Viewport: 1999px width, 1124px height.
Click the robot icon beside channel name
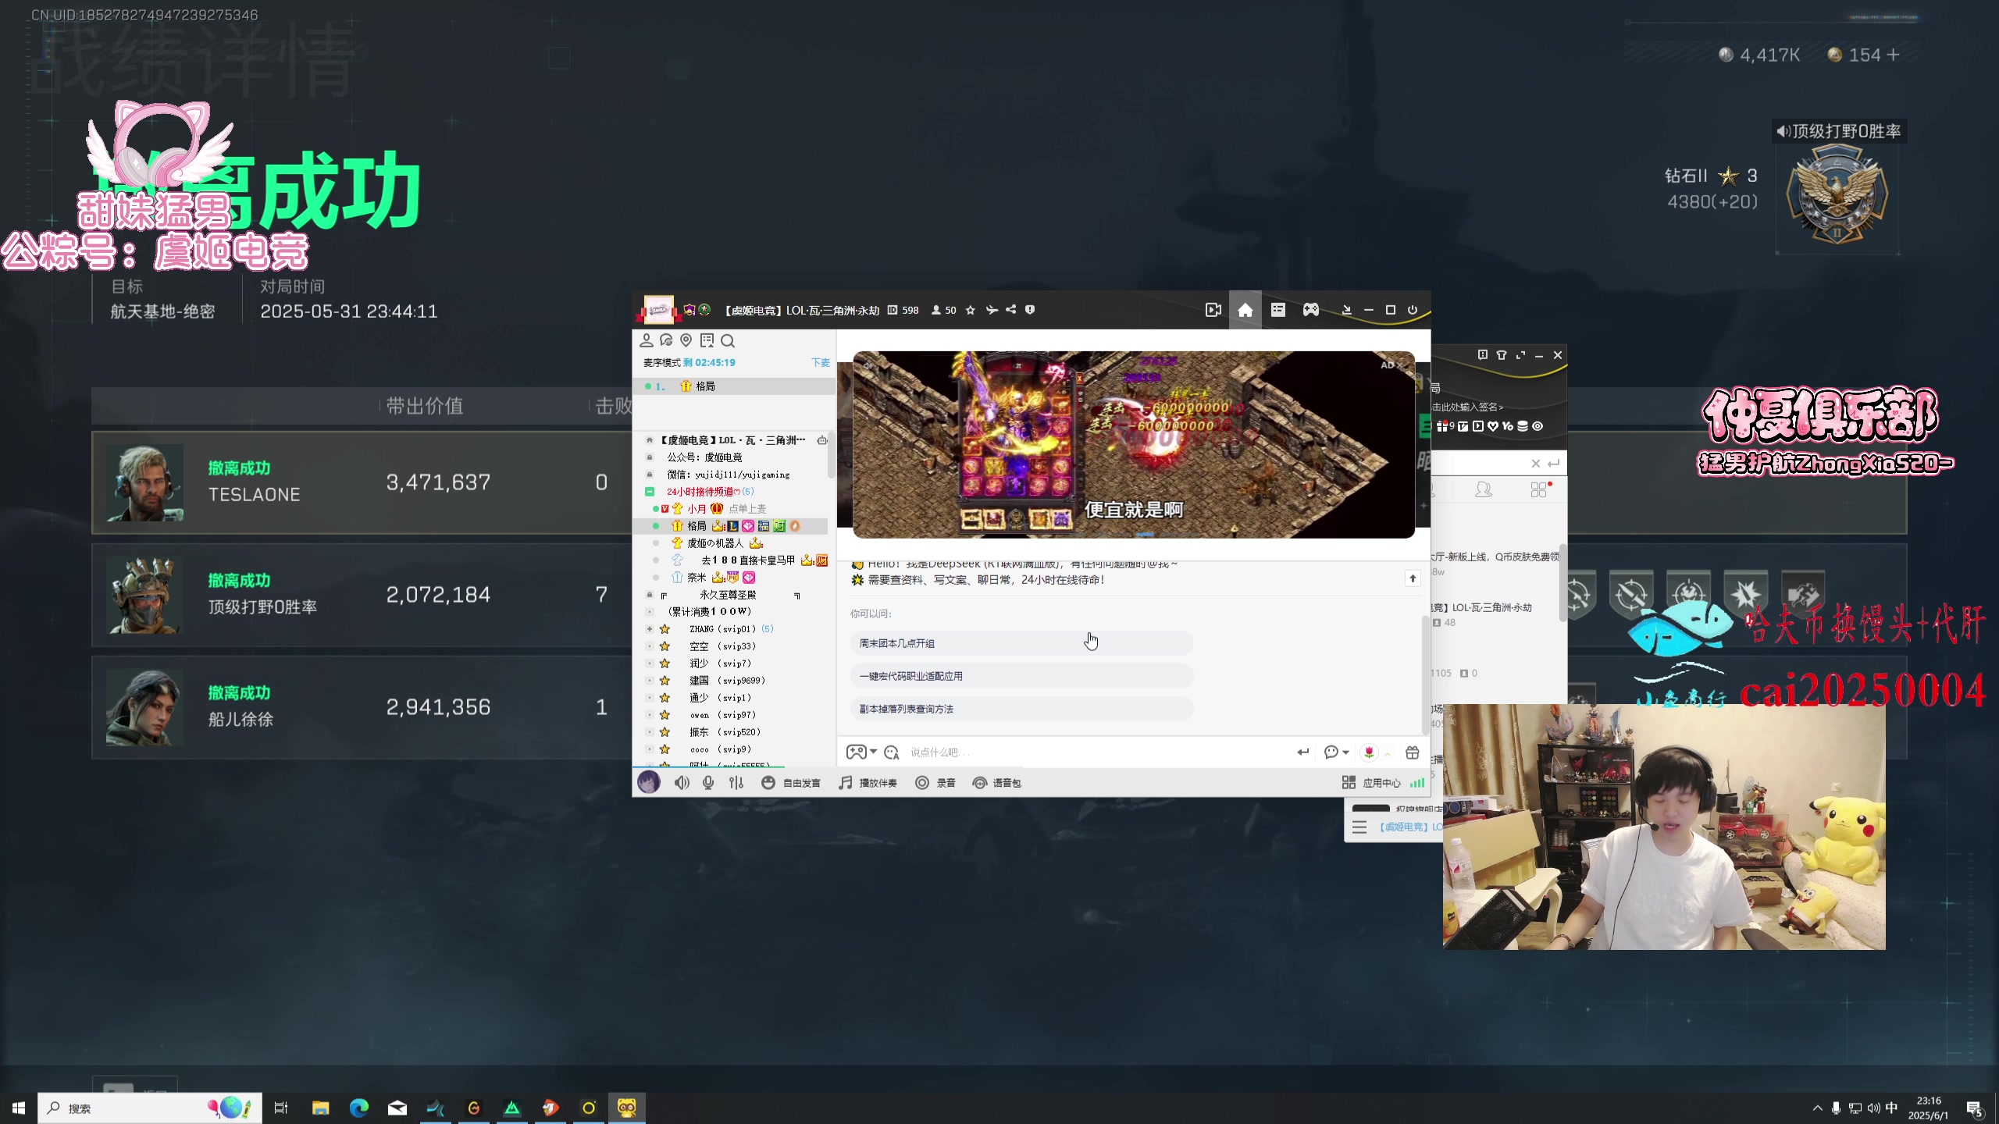pos(821,440)
